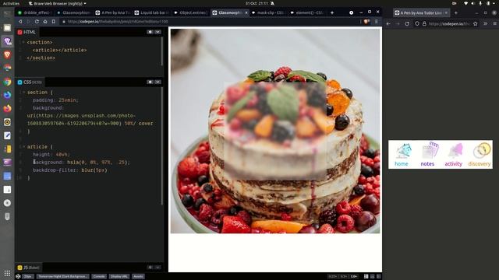Expand HTML editor dropdown arrow

coord(157,32)
